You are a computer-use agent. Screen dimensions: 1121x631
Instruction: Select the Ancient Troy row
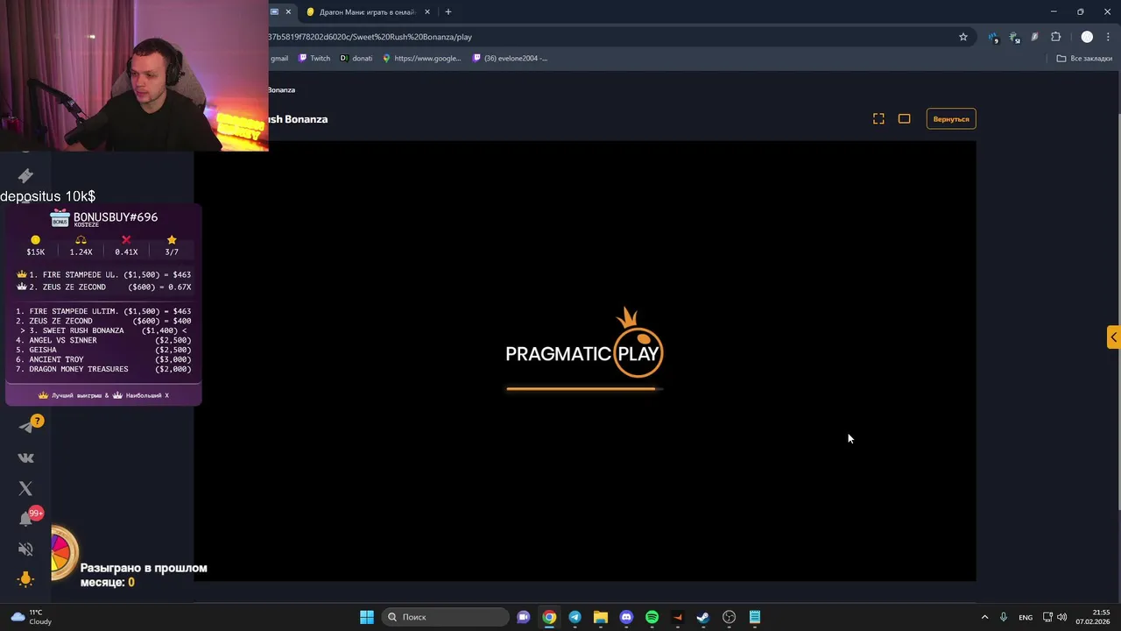click(103, 359)
